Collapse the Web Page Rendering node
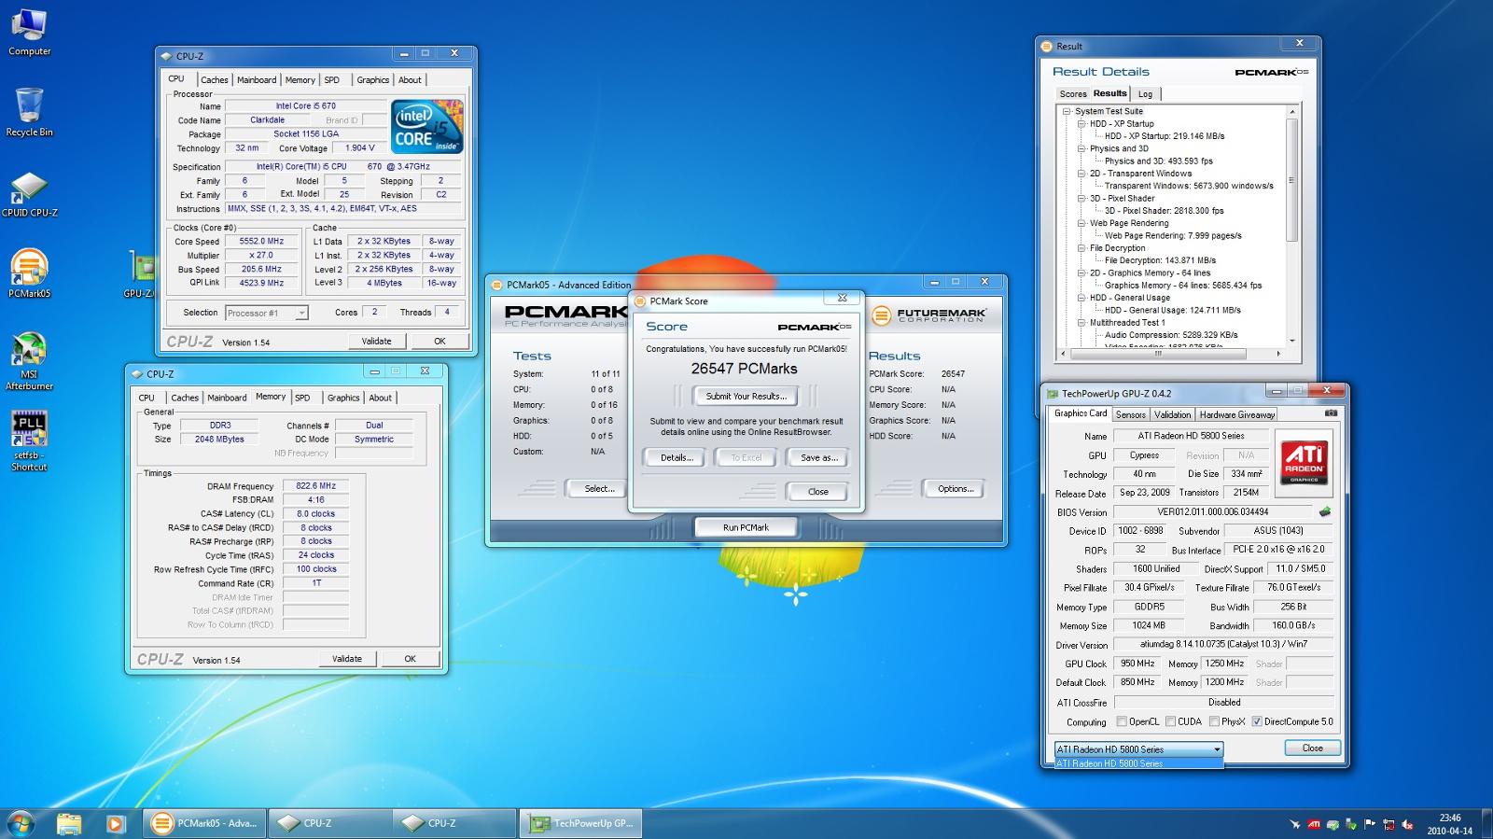 [x=1081, y=223]
